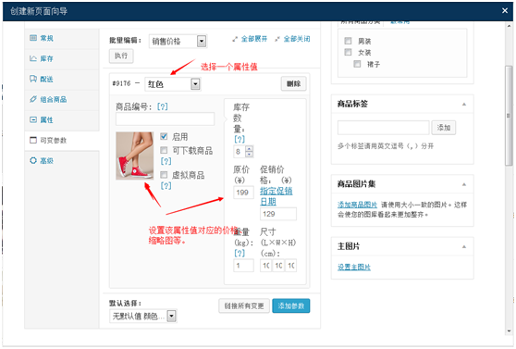
Task: Click the 配送 truck icon in sidebar
Action: pyautogui.click(x=33, y=79)
